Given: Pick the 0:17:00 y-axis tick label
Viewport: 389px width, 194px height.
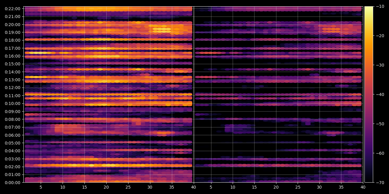Looking at the screenshot, I should click(x=13, y=48).
